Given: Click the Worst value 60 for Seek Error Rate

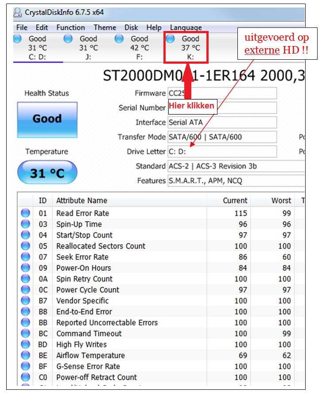Looking at the screenshot, I should click(x=287, y=257).
